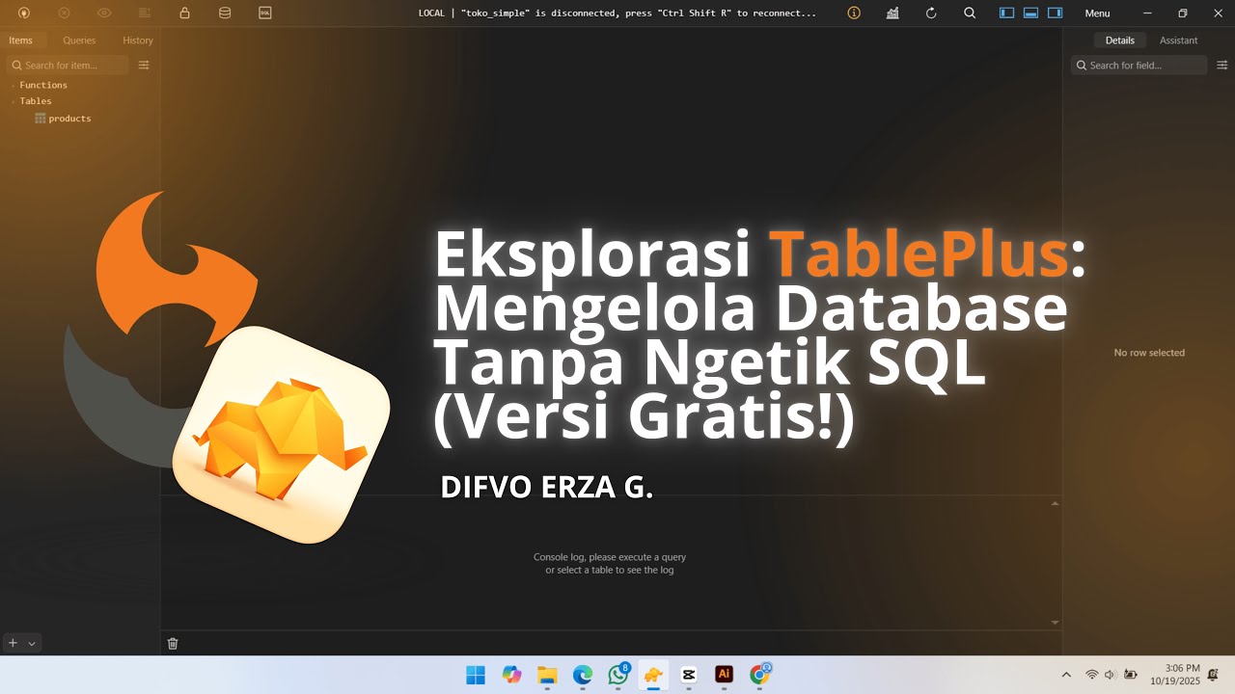Open the Assistant tab
1235x694 pixels.
click(1178, 40)
